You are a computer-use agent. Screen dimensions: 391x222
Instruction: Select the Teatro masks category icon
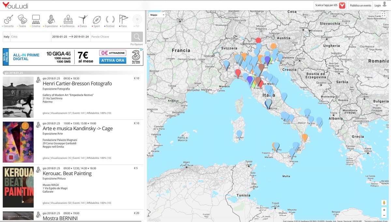pyautogui.click(x=22, y=19)
